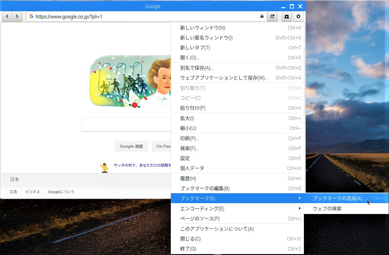
Task: Click the back navigation arrow button
Action: [x=7, y=17]
